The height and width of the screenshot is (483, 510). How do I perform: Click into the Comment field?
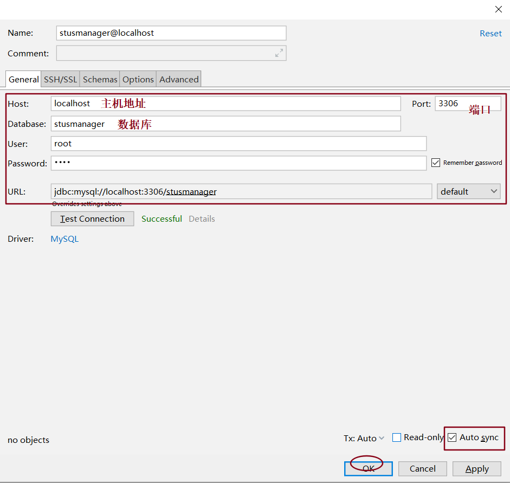tap(171, 53)
